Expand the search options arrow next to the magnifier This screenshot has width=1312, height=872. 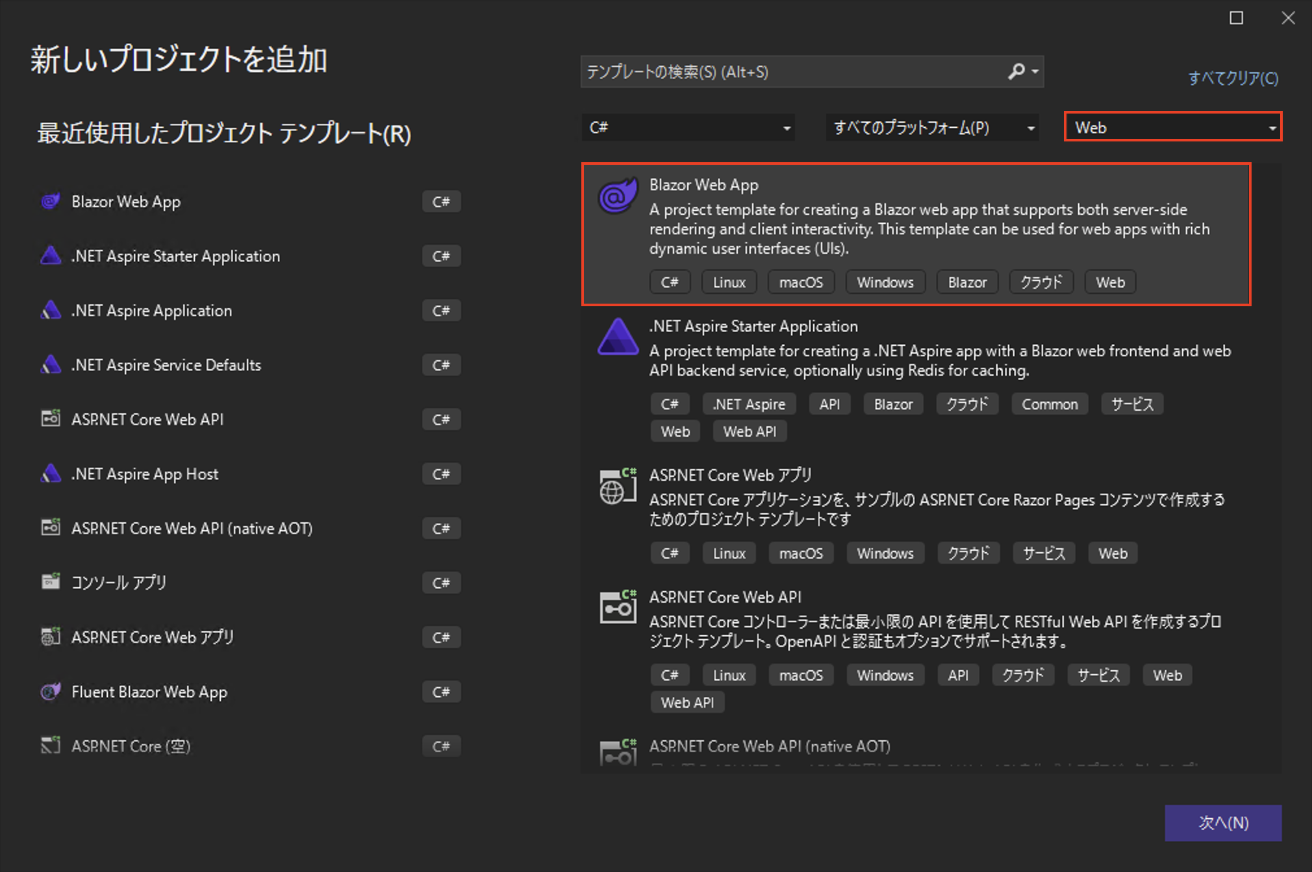point(1035,71)
